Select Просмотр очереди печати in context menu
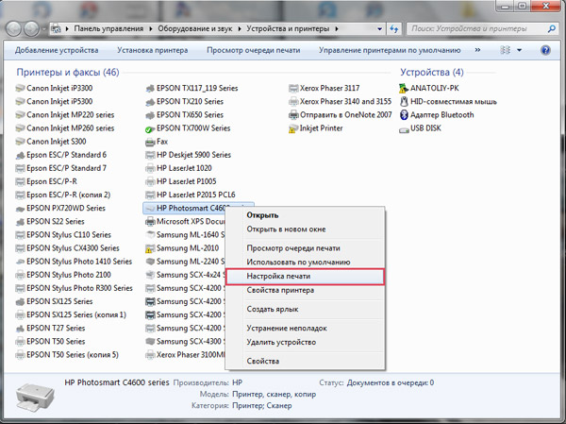 305,248
